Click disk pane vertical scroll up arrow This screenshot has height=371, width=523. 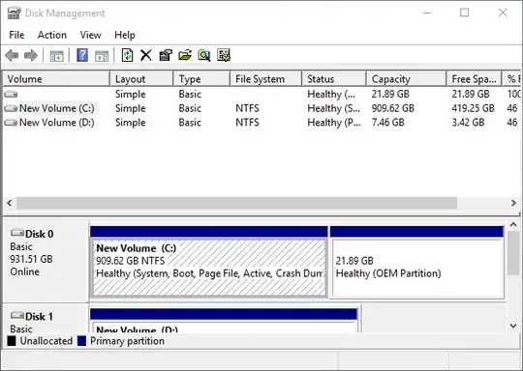513,225
